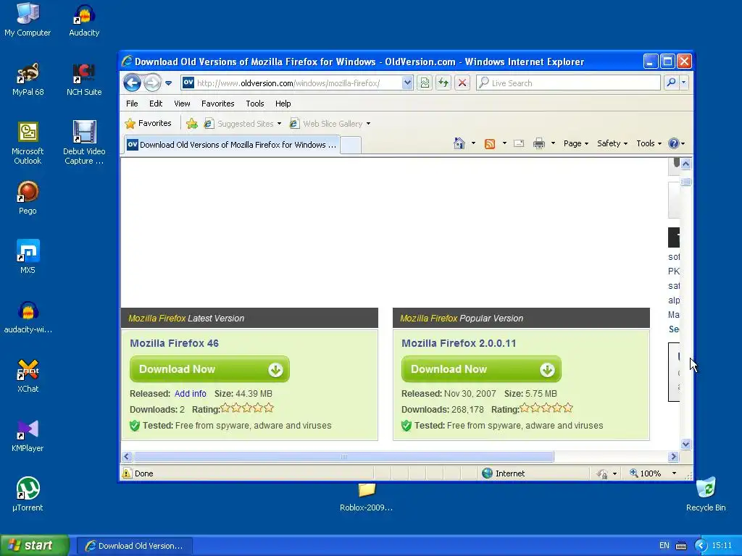Select the XChat desktop icon
Viewport: 742px width, 556px height.
pyautogui.click(x=28, y=376)
